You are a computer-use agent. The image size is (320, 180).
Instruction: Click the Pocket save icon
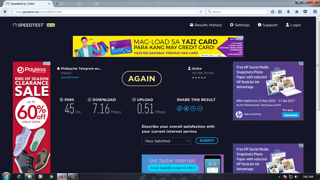305,12
